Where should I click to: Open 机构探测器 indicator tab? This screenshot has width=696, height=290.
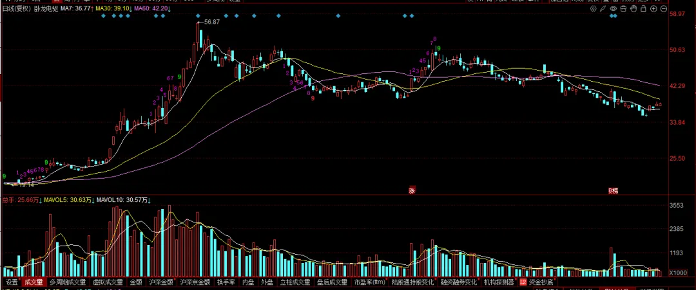click(x=498, y=282)
